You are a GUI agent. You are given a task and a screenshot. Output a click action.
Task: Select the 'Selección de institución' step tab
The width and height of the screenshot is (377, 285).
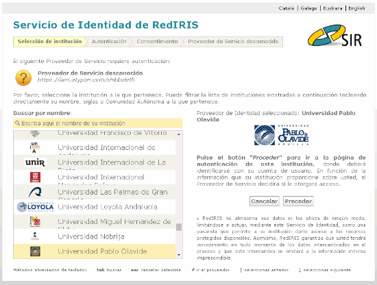click(x=49, y=42)
